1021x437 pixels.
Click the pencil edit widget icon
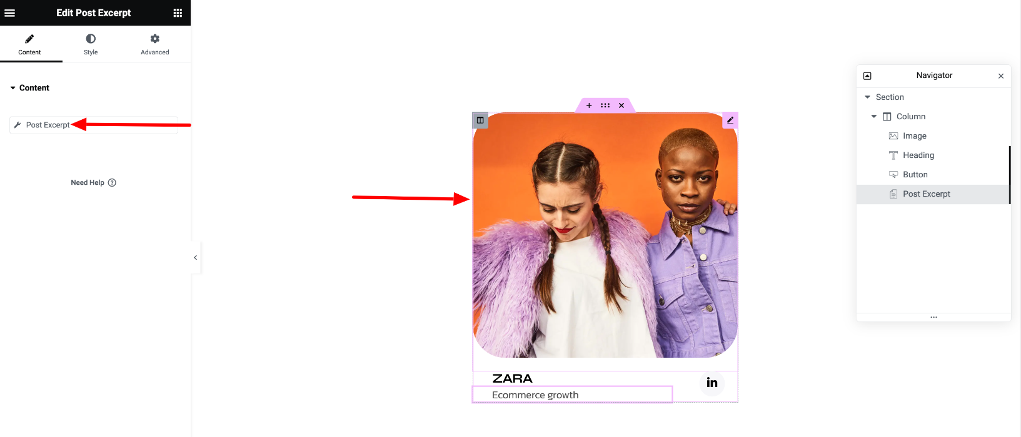[x=730, y=120]
